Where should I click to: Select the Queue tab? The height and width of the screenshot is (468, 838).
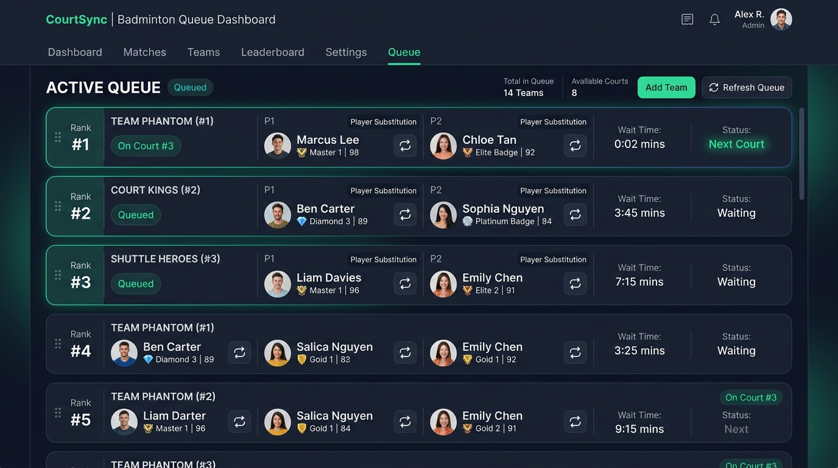coord(404,52)
